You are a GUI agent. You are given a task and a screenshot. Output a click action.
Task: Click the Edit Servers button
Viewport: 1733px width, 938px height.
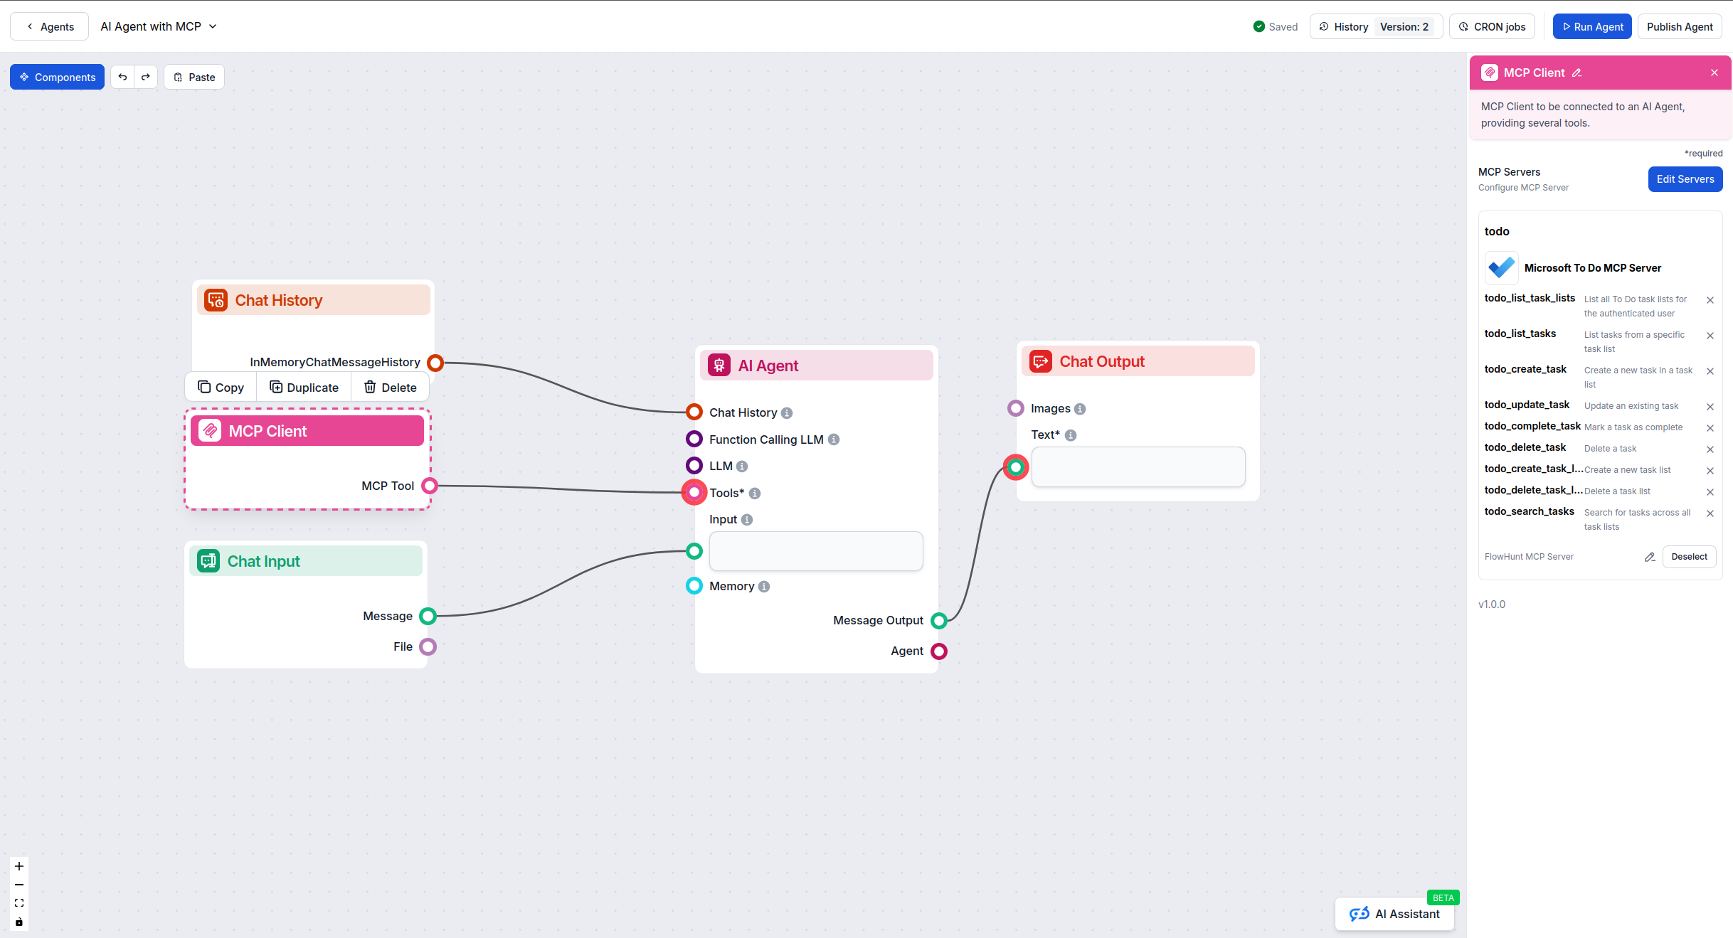tap(1685, 179)
